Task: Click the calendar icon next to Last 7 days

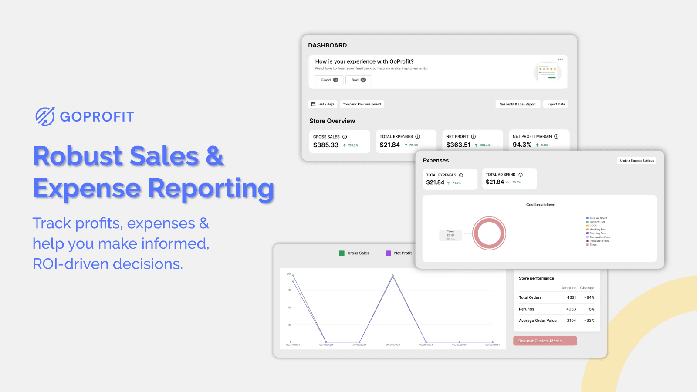Action: (x=313, y=104)
